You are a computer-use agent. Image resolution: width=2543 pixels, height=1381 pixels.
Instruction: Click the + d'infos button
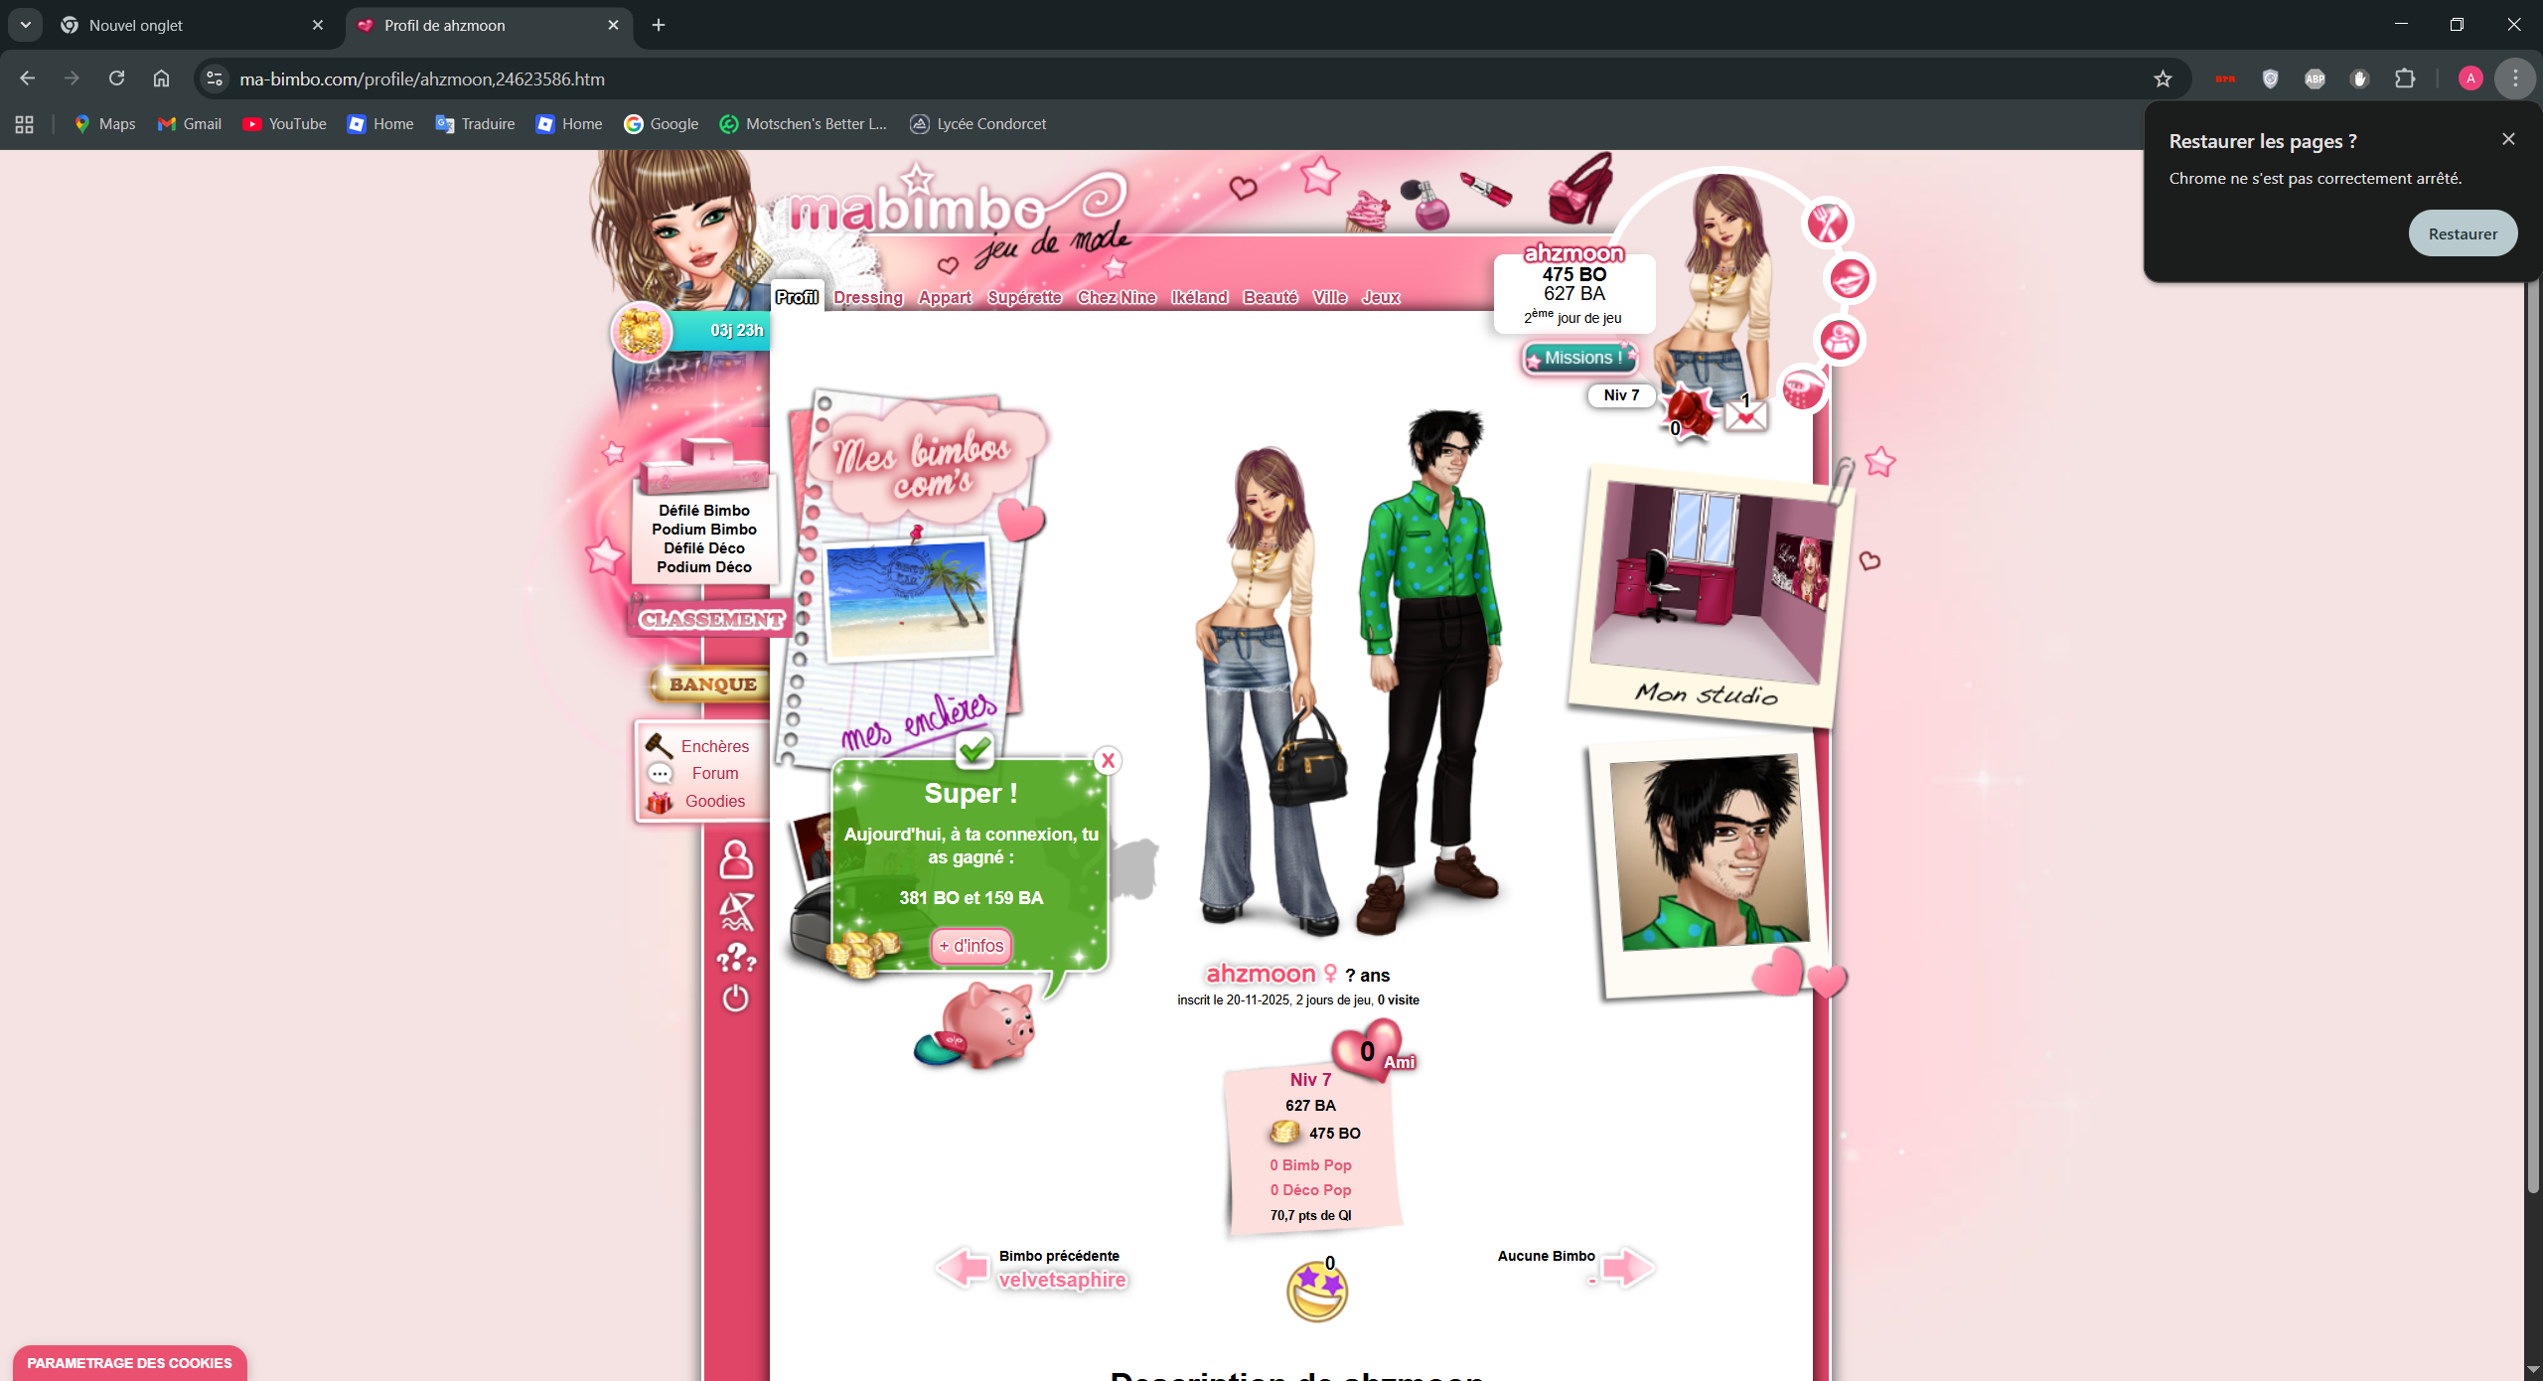coord(971,946)
